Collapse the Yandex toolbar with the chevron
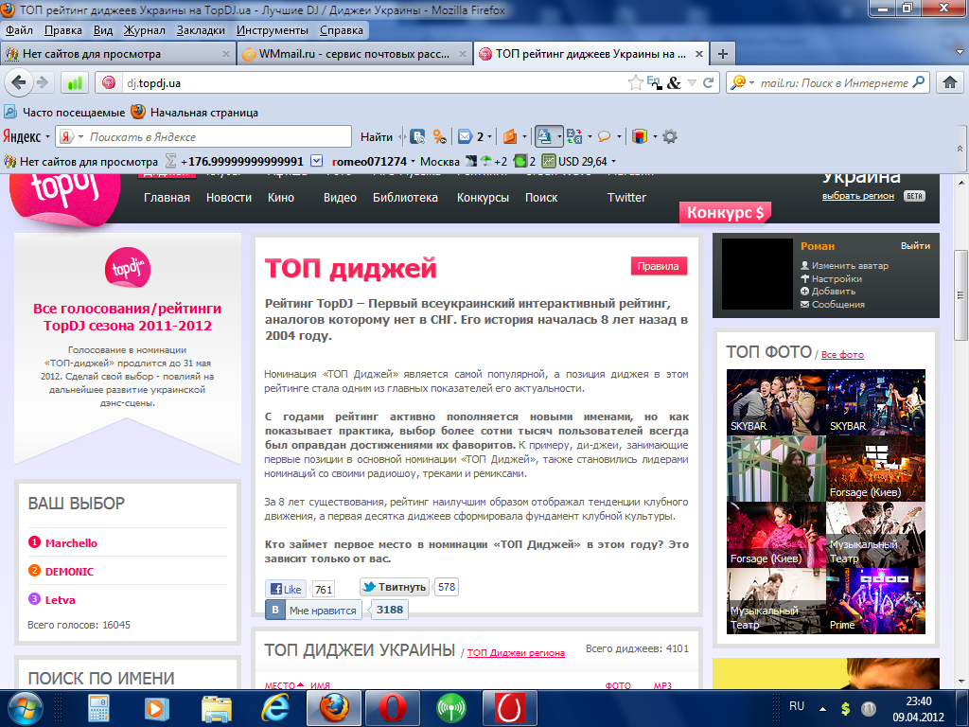The width and height of the screenshot is (969, 727). [x=960, y=149]
